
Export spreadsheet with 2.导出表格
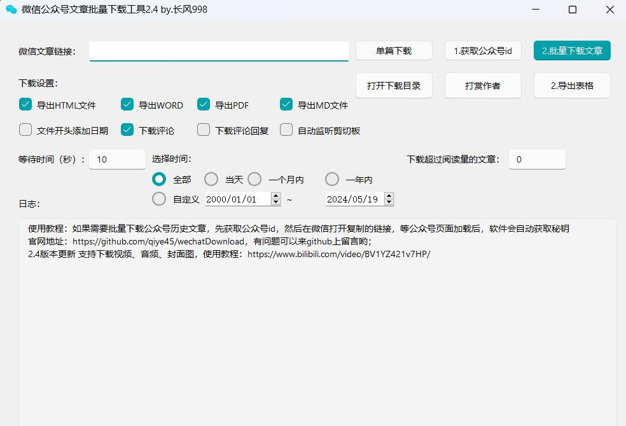pyautogui.click(x=572, y=86)
